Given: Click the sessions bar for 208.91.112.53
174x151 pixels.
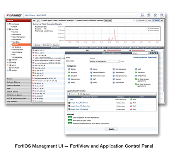Looking at the screenshot, I should pyautogui.click(x=138, y=50).
